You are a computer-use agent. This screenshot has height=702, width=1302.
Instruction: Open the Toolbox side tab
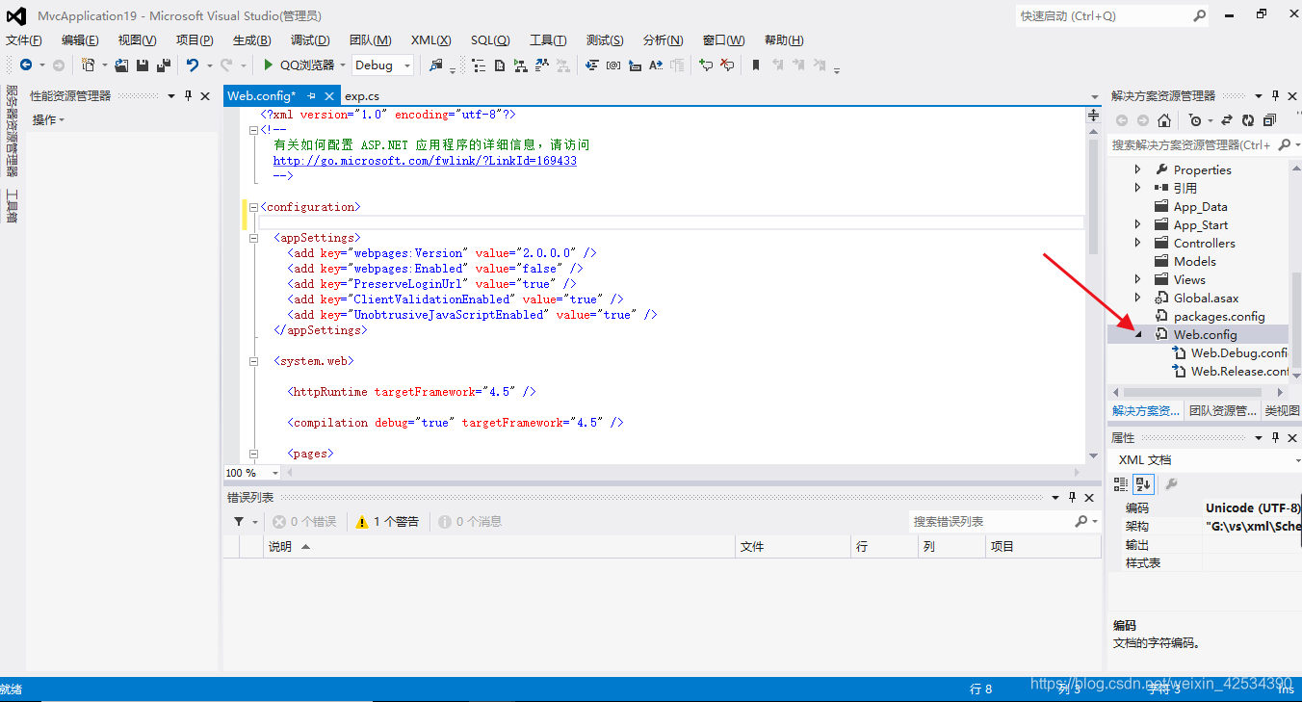[x=12, y=206]
